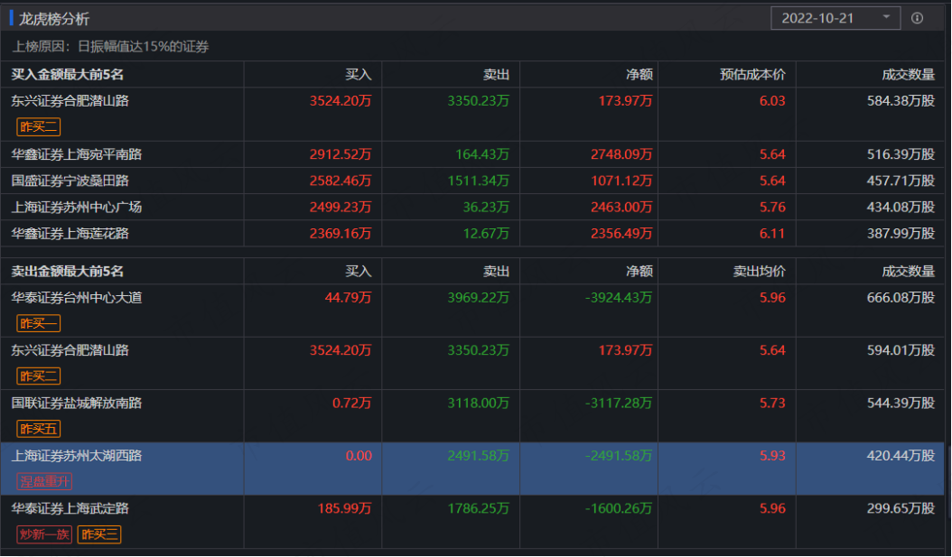Click the 2748.09万 net amount

click(x=621, y=154)
